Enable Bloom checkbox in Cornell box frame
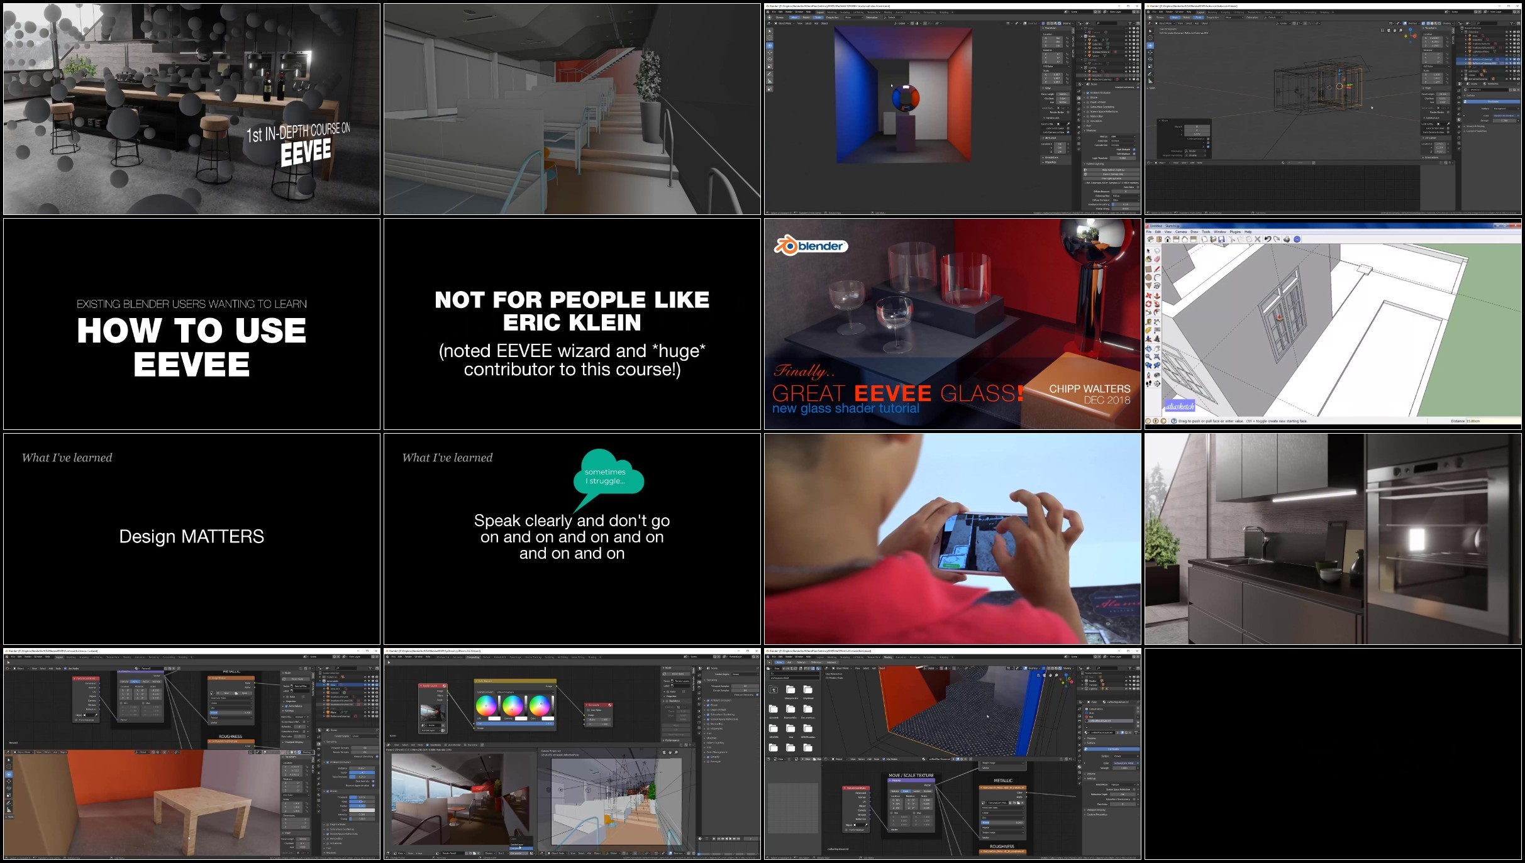Viewport: 1525px width, 863px height. pyautogui.click(x=1087, y=97)
